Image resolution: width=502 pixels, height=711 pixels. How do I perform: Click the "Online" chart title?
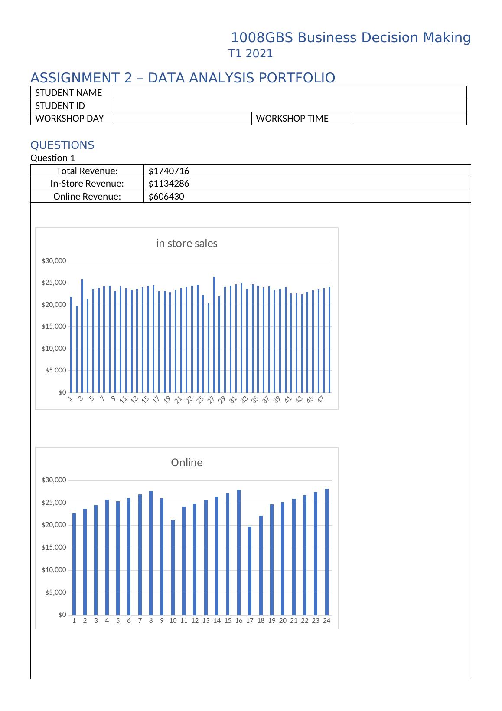tap(186, 463)
